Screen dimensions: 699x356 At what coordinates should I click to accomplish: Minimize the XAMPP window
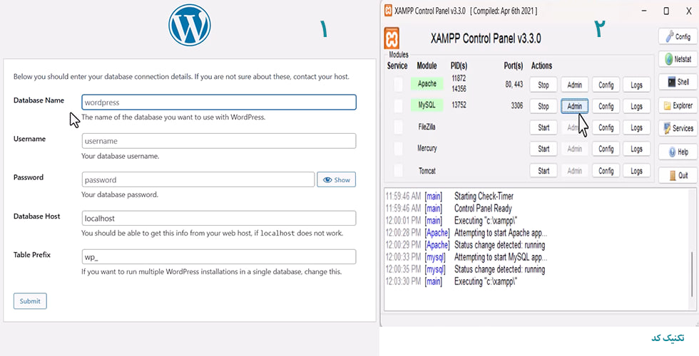[645, 11]
